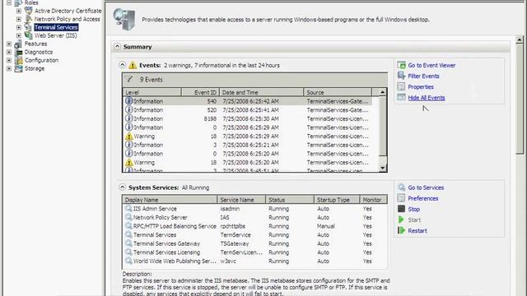The image size is (527, 296).
Task: Sort services by Display Name column
Action: [170, 200]
